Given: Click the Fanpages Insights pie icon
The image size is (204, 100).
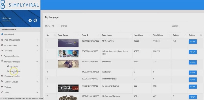Looking at the screenshot, I should point(2,76).
